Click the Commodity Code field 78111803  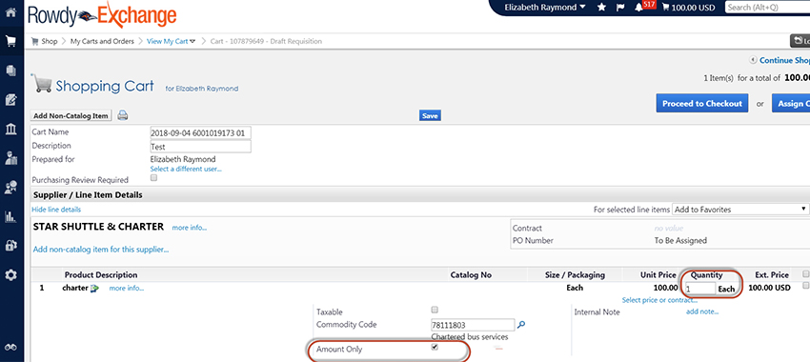[x=473, y=325]
